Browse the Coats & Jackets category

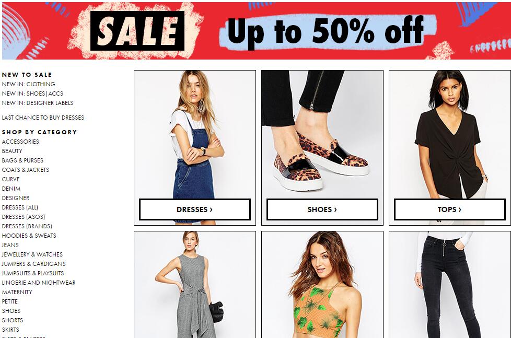(26, 170)
